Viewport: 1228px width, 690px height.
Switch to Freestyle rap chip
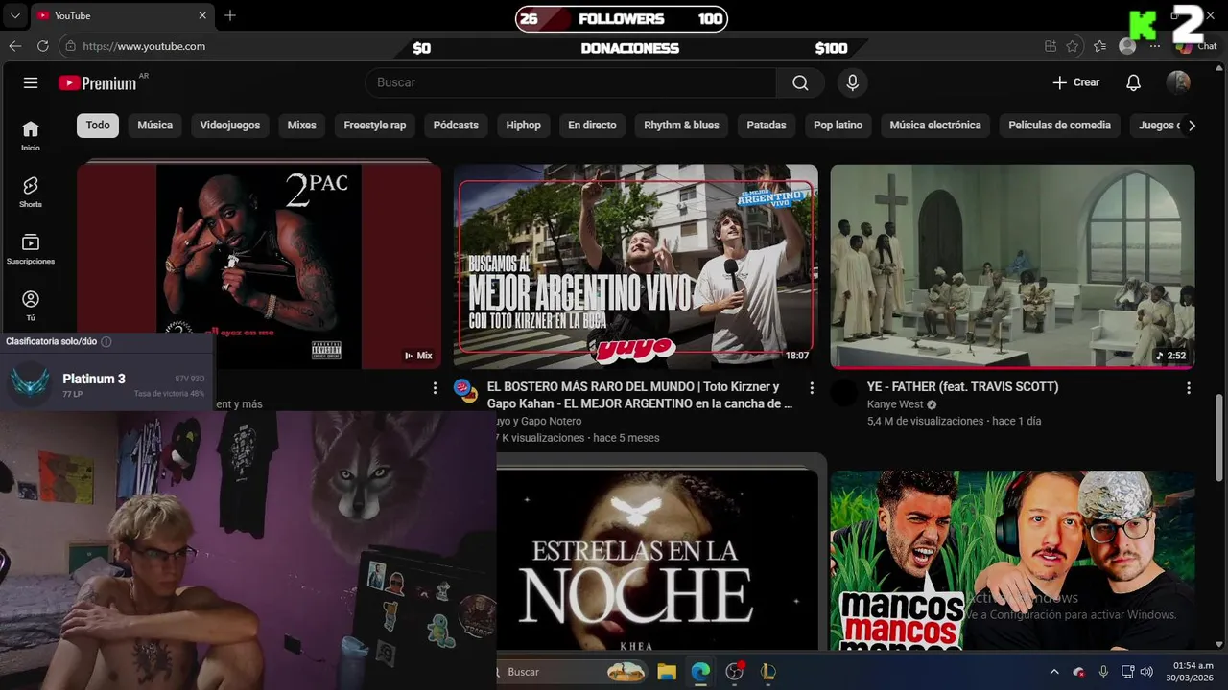pos(374,126)
